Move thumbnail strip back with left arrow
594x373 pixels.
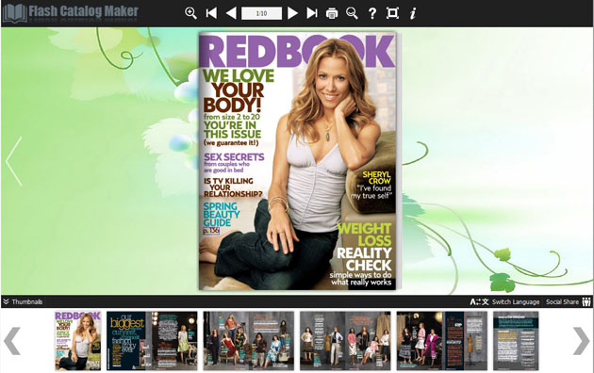click(x=12, y=341)
